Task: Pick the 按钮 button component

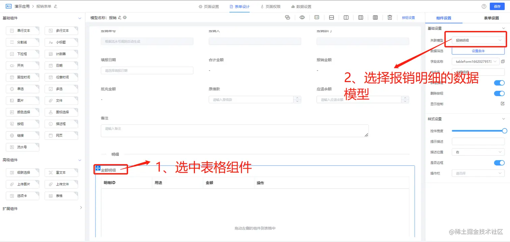Action: pyautogui.click(x=23, y=124)
